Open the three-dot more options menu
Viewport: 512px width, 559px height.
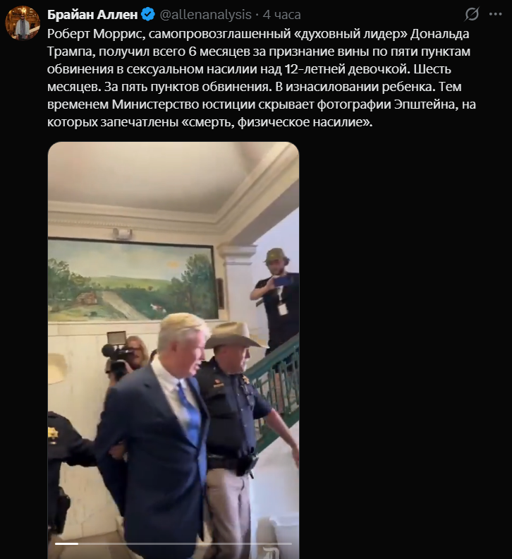coord(496,14)
